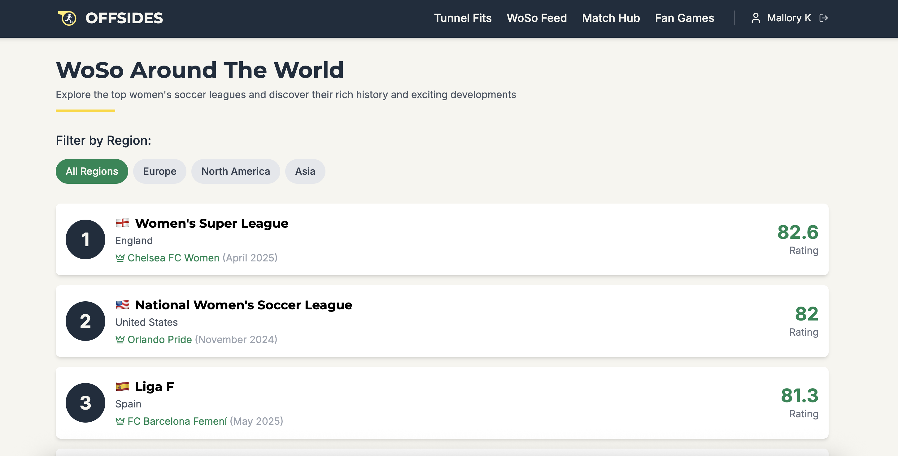This screenshot has height=456, width=898.
Task: Go to the WoSo Feed page
Action: (x=537, y=18)
